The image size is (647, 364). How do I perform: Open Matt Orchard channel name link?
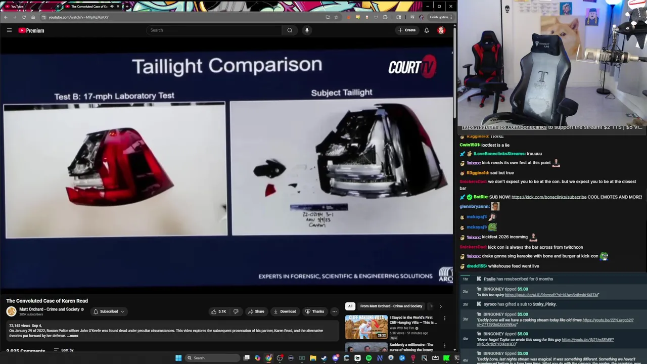click(49, 309)
